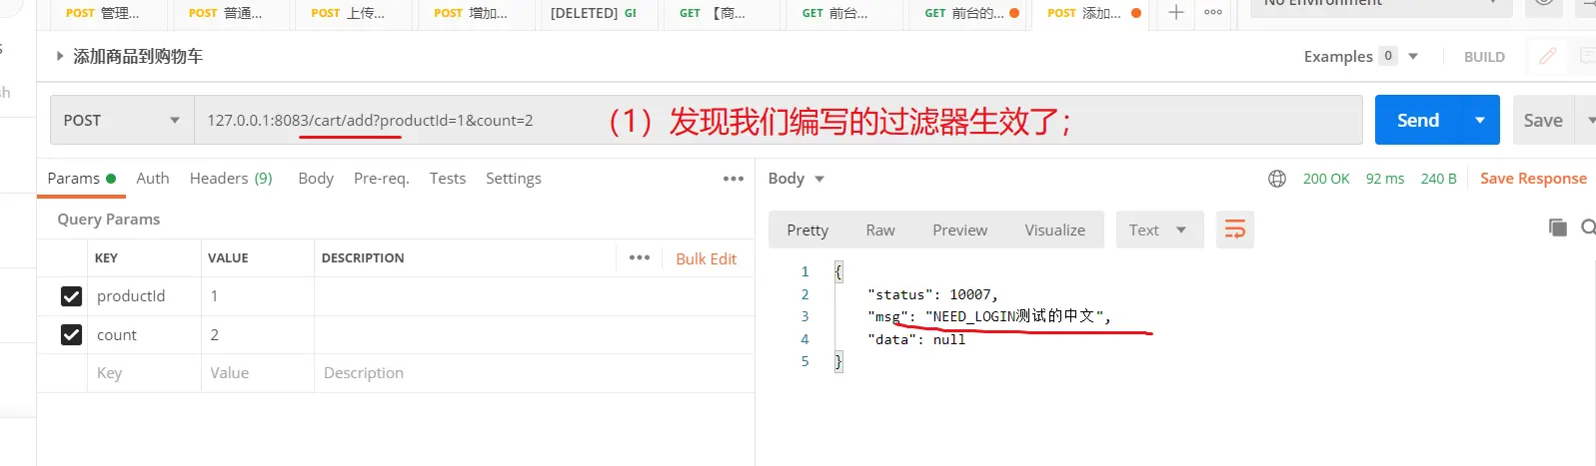The width and height of the screenshot is (1596, 466).
Task: Click the request URL input field
Action: click(779, 121)
